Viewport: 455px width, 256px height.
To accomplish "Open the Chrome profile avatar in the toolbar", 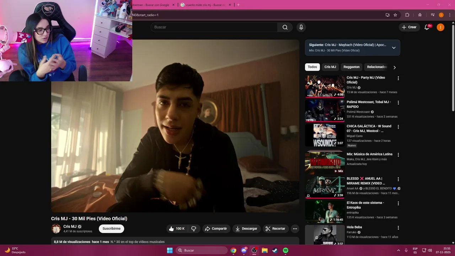I will 441,15.
